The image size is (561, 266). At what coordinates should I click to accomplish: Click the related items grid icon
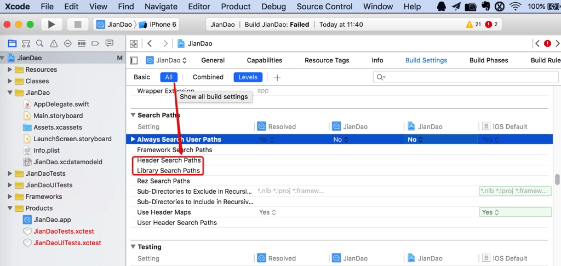(x=133, y=43)
